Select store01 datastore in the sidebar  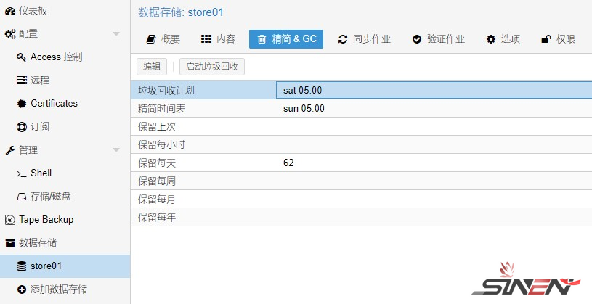point(65,266)
